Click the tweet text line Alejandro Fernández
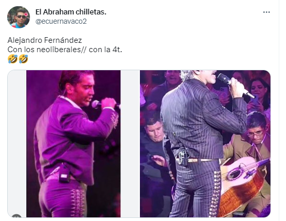This screenshot has height=221, width=286. (x=45, y=40)
